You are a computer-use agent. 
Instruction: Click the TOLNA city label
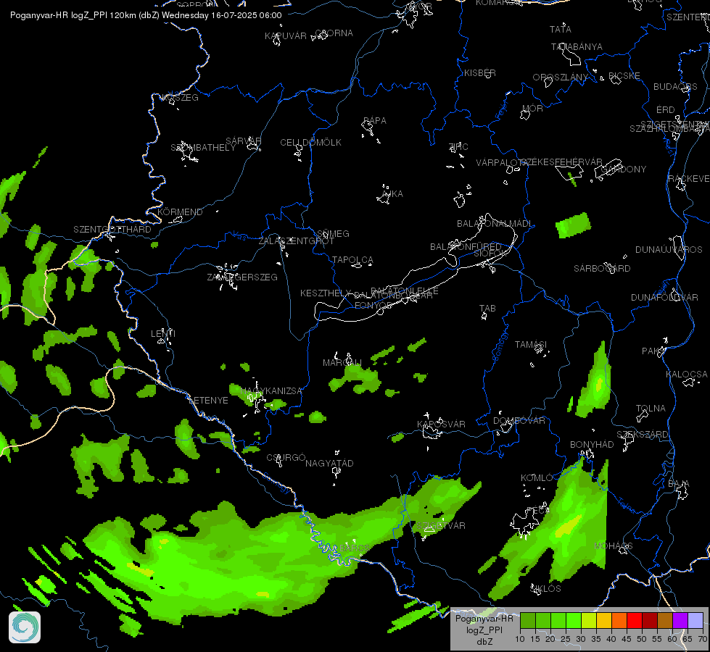[x=651, y=408]
